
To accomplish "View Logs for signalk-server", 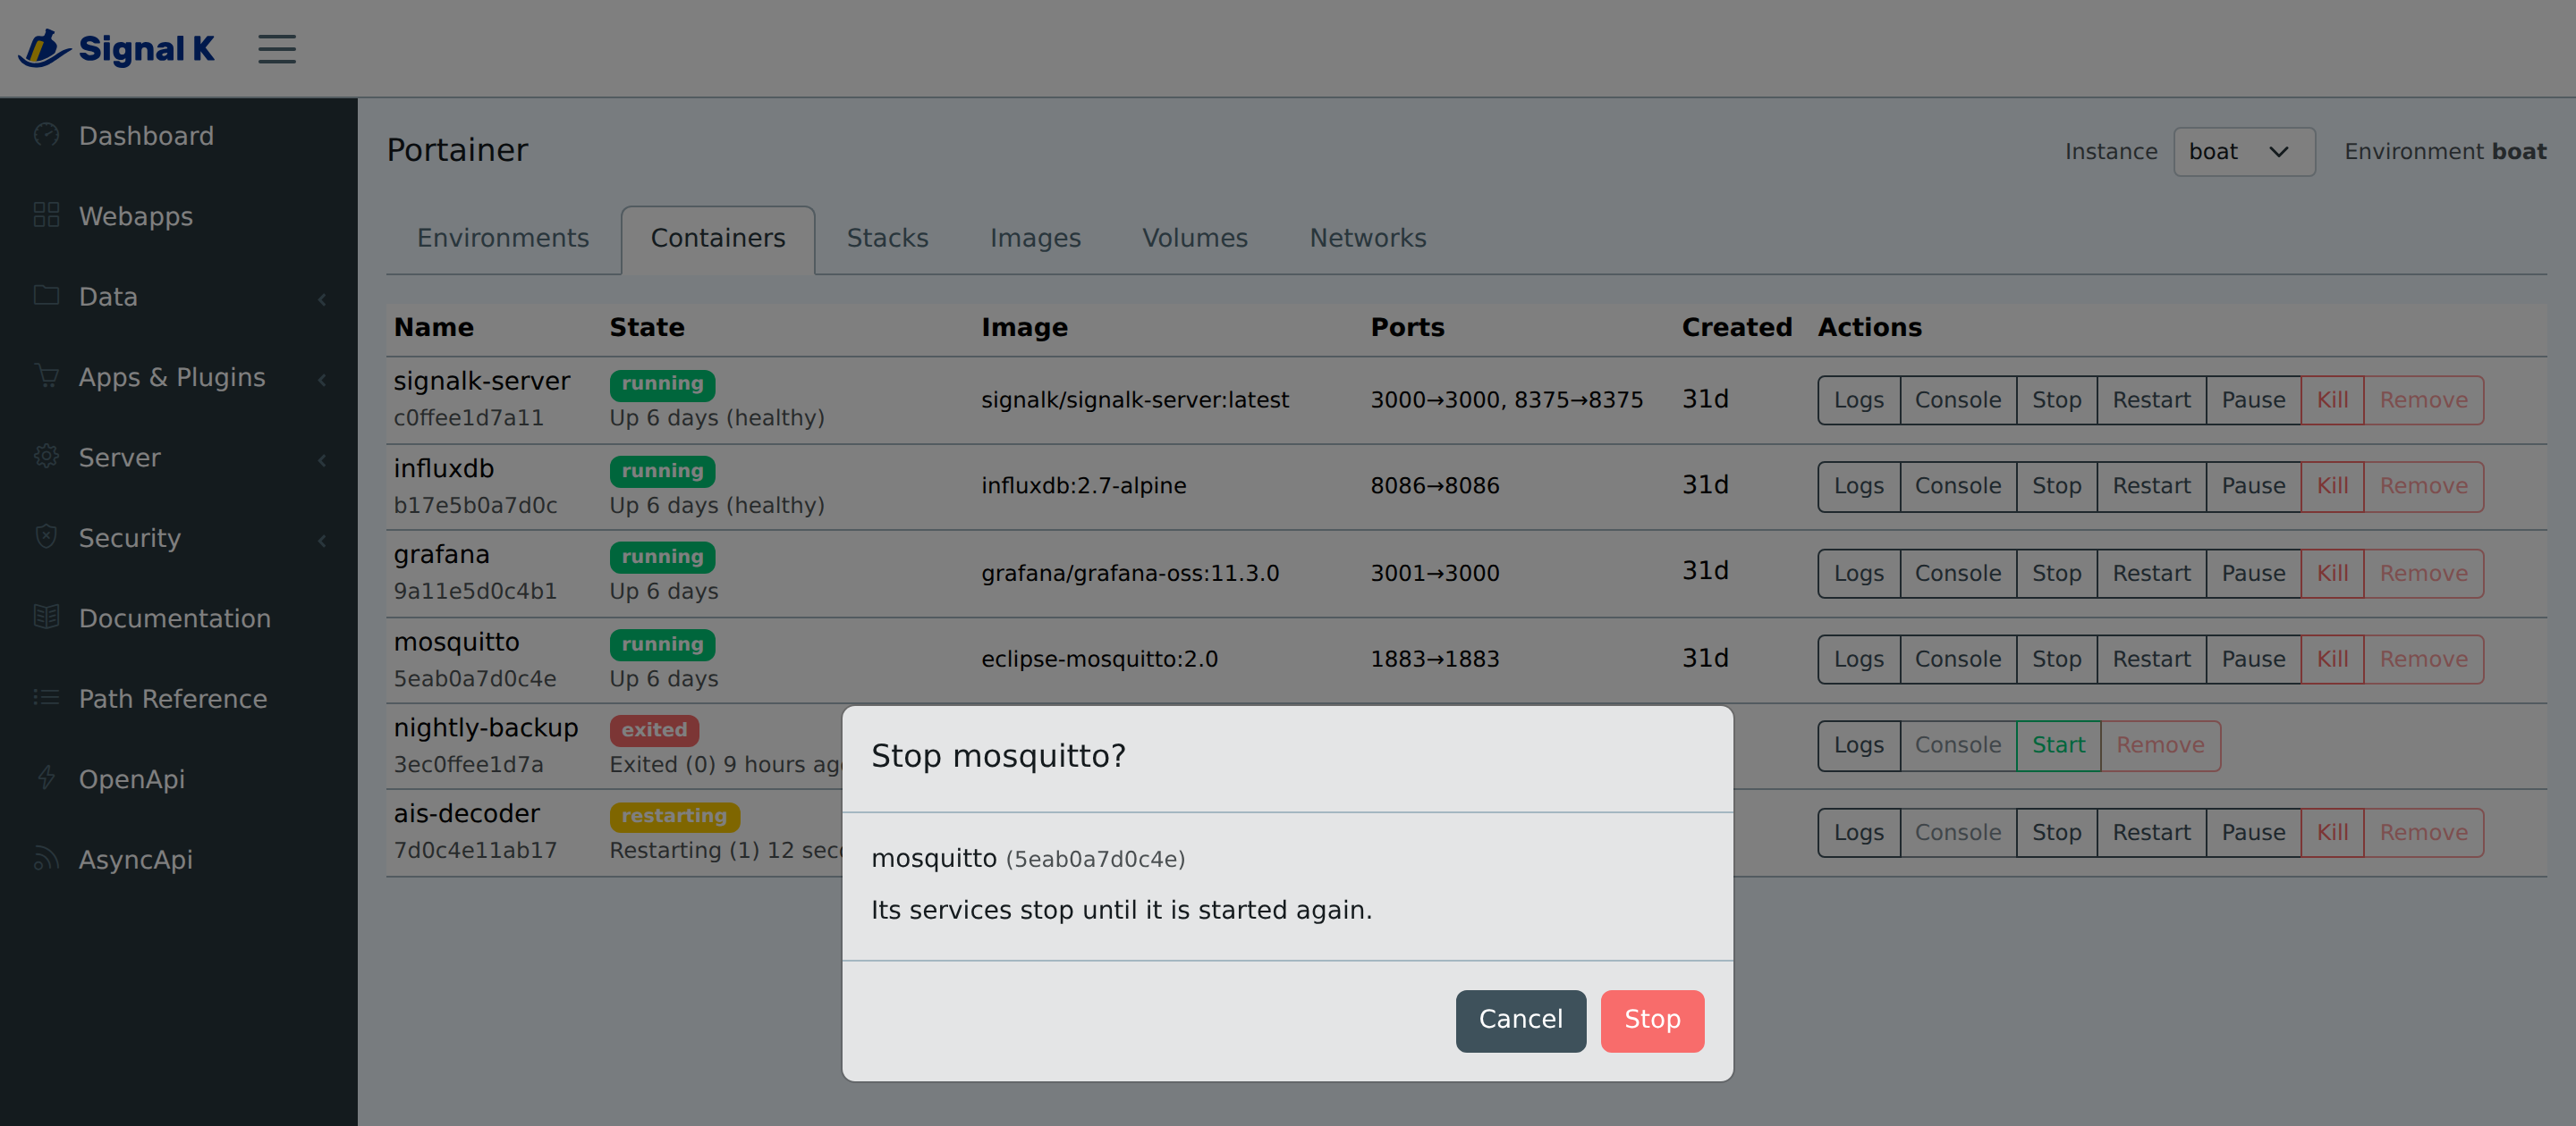I will [x=1858, y=399].
